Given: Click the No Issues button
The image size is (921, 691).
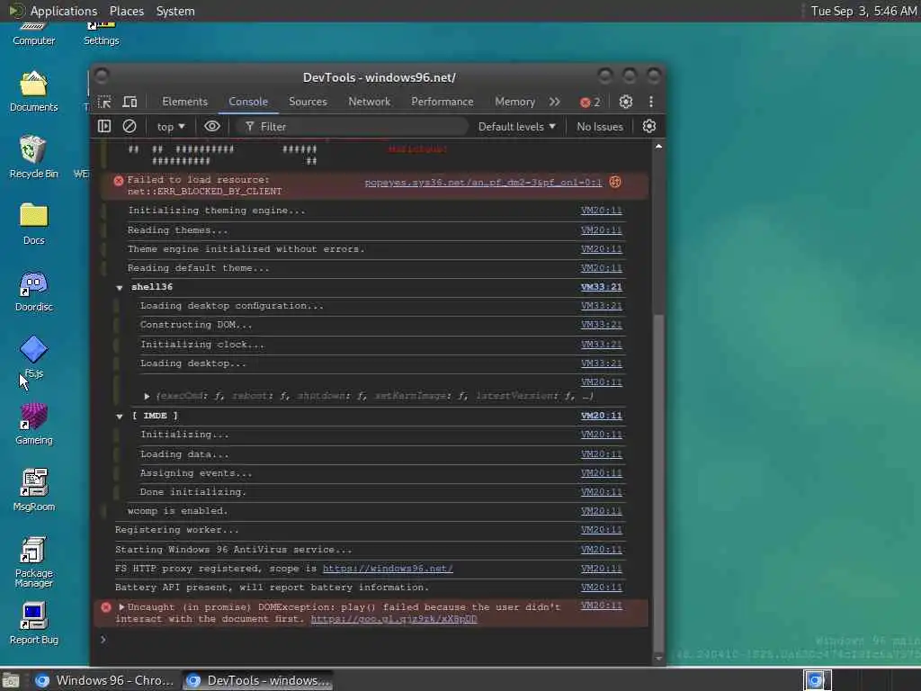Looking at the screenshot, I should [x=599, y=126].
